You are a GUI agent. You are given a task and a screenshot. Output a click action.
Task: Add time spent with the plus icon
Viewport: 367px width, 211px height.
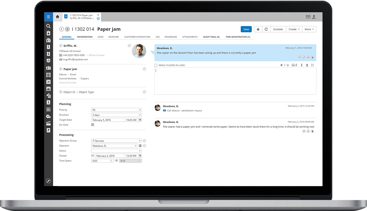116,161
